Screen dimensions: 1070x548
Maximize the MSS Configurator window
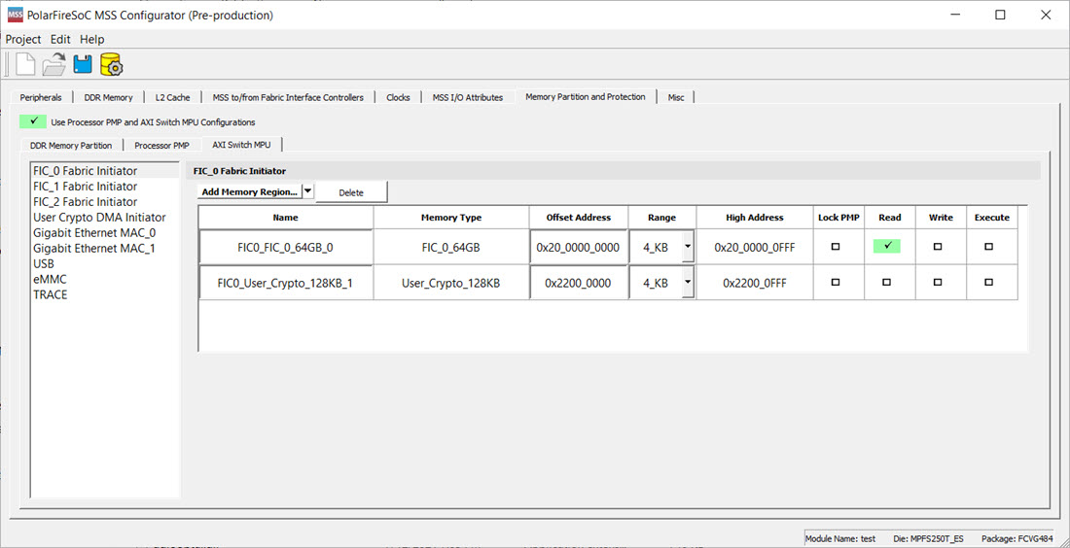[1000, 16]
